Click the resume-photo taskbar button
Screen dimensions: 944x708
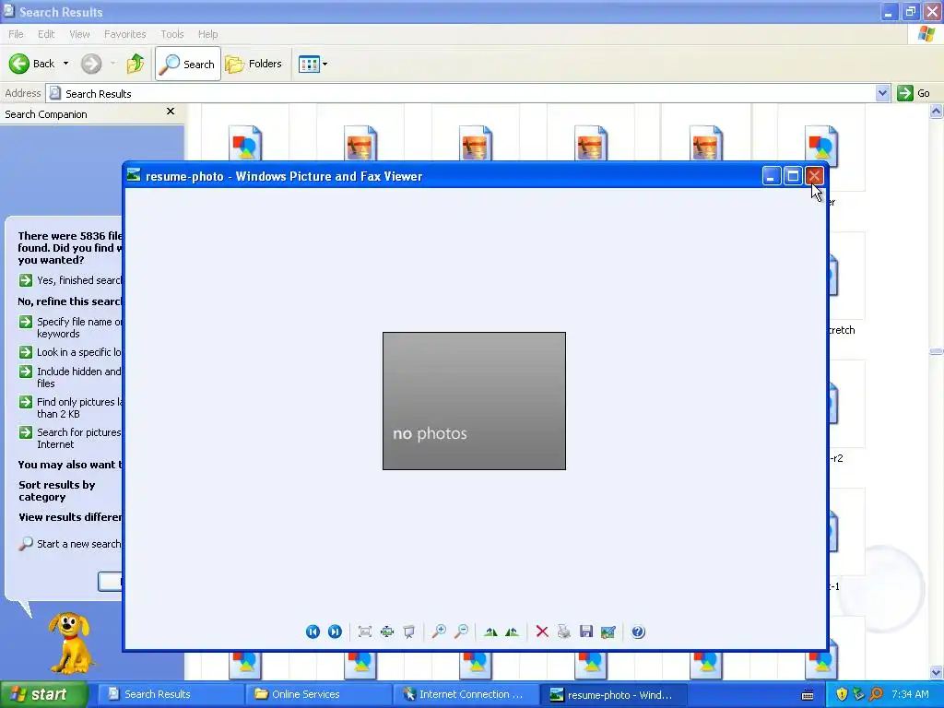pyautogui.click(x=613, y=694)
